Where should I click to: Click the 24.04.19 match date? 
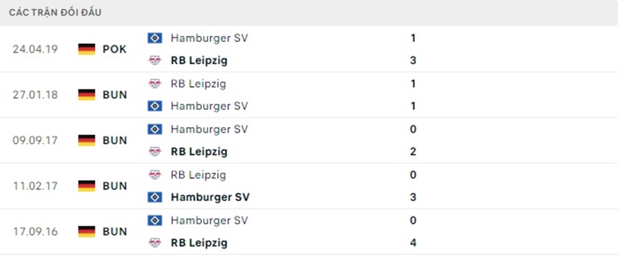click(35, 49)
